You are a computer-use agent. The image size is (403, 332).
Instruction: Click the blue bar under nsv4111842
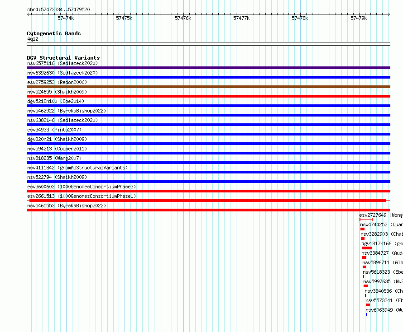click(208, 172)
